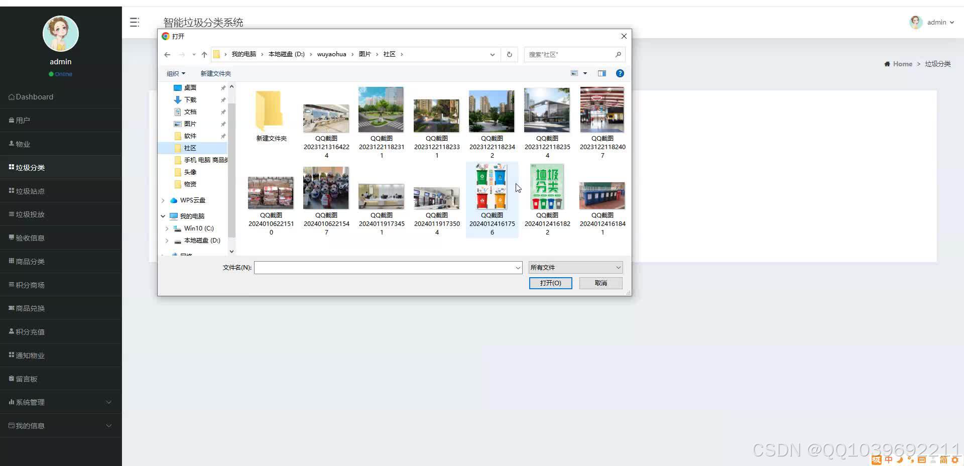
Task: Select 下载 in the navigation tree
Action: (x=190, y=99)
